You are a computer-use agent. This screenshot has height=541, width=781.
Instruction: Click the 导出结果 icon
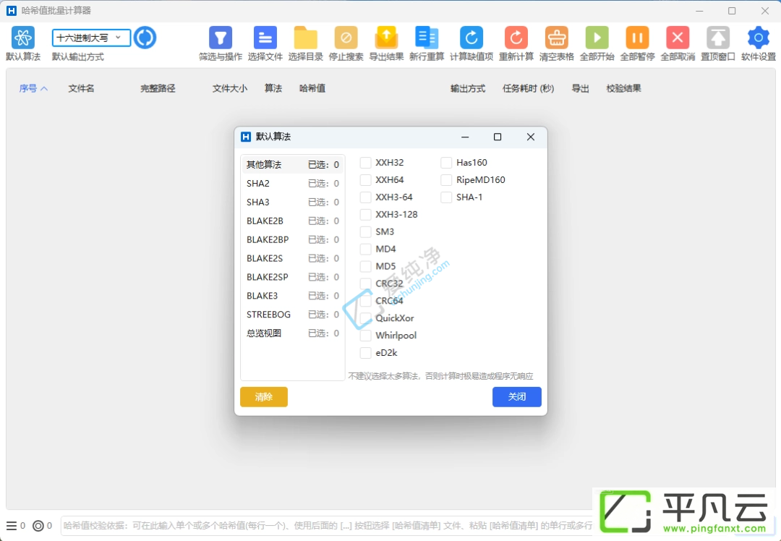[x=386, y=38]
